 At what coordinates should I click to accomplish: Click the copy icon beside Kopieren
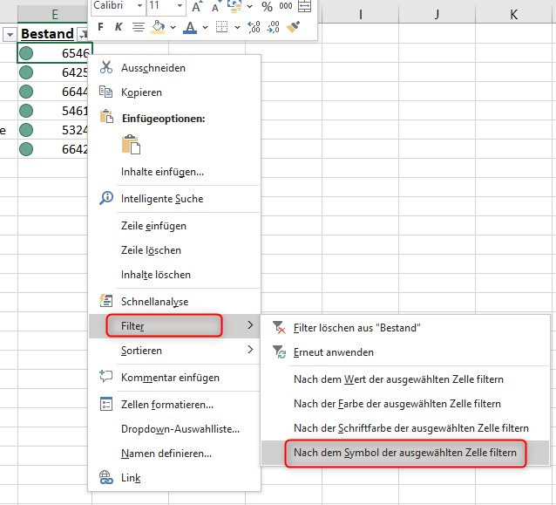point(105,92)
